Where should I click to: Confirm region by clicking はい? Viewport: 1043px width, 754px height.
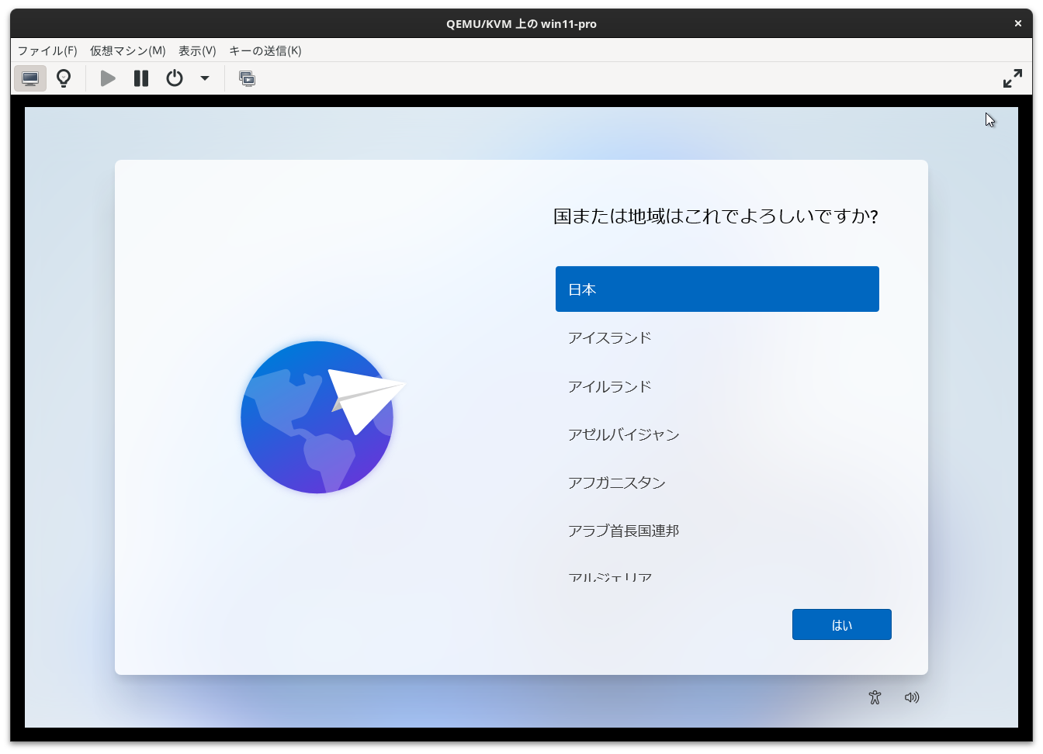841,624
